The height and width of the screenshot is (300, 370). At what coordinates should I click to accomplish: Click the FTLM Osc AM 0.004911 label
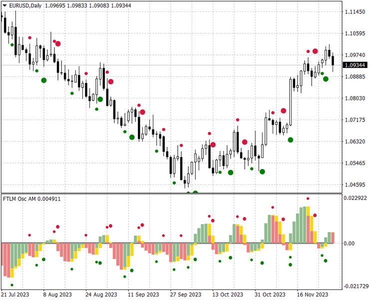(31, 199)
